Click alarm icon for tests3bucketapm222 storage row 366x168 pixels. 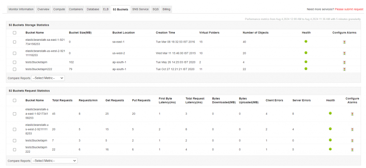(x=344, y=69)
